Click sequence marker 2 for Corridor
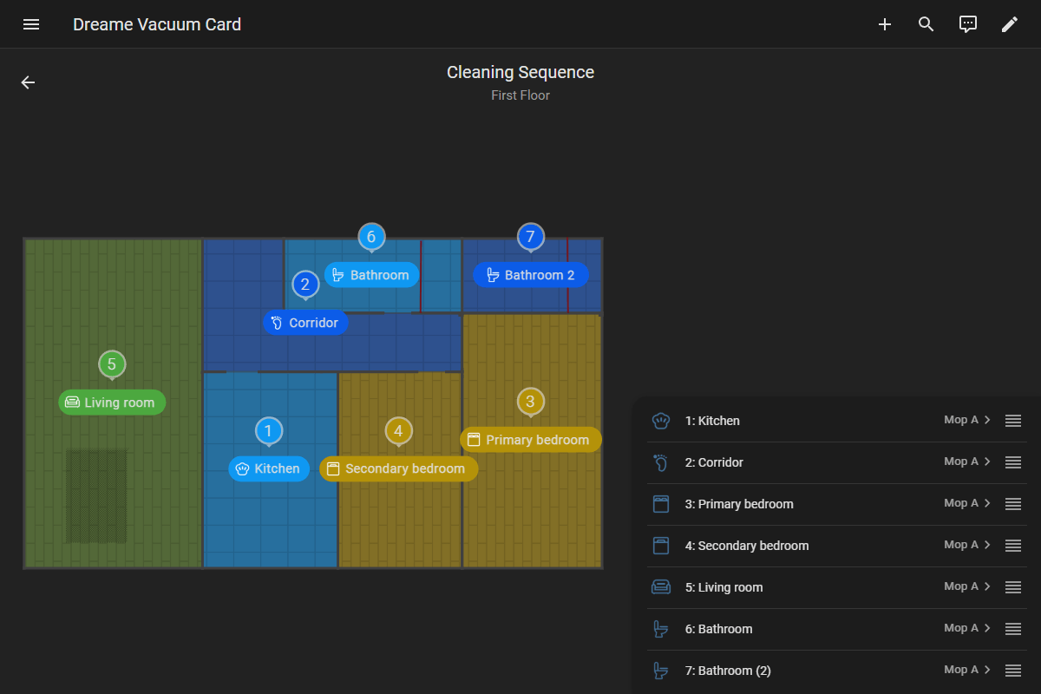Screen dimensions: 1041x694 tap(305, 285)
